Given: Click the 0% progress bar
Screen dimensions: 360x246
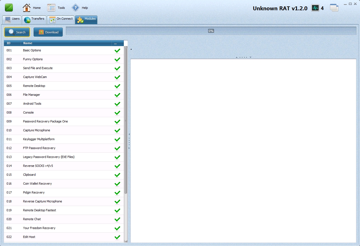Looking at the screenshot, I should (x=211, y=31).
